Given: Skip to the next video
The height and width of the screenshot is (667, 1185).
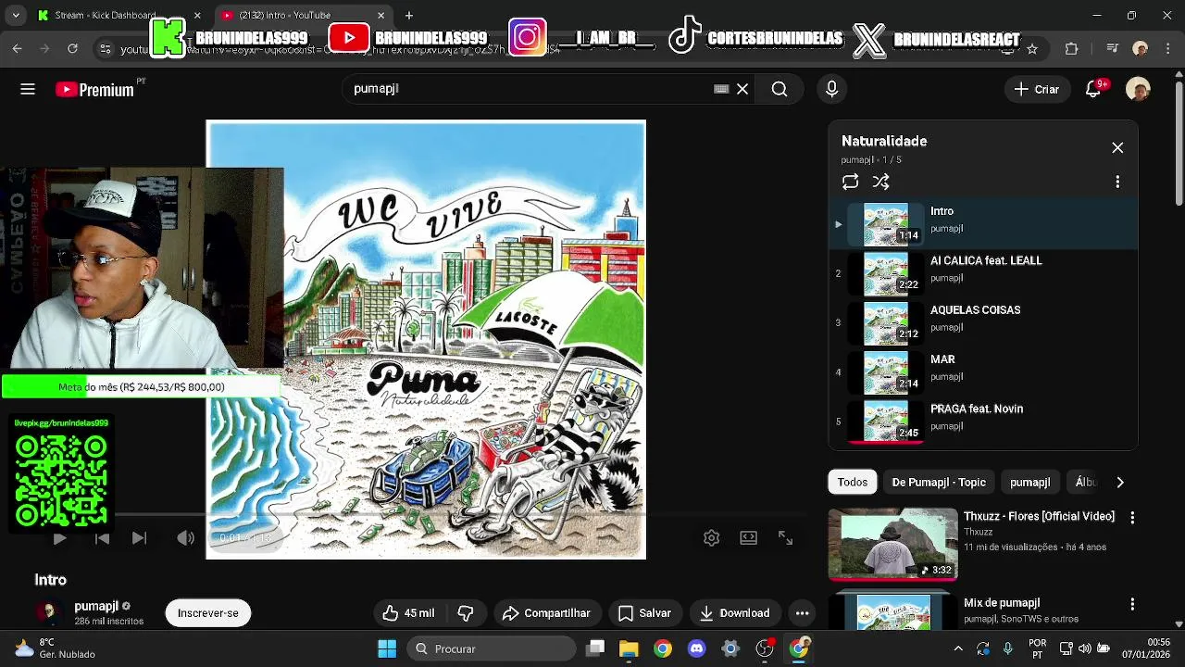Looking at the screenshot, I should point(139,538).
